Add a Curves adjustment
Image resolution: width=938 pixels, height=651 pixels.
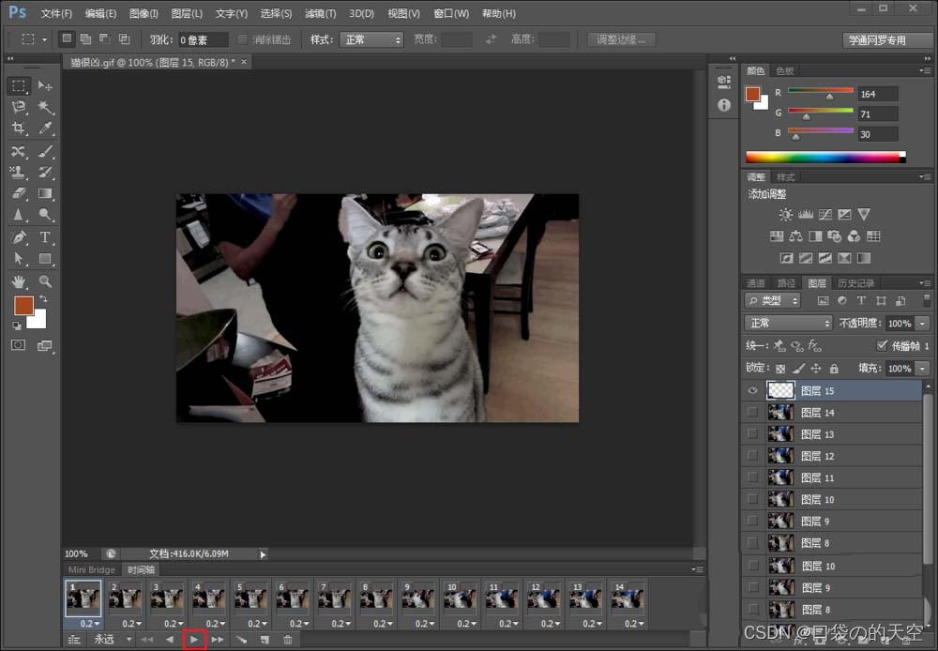click(x=825, y=214)
